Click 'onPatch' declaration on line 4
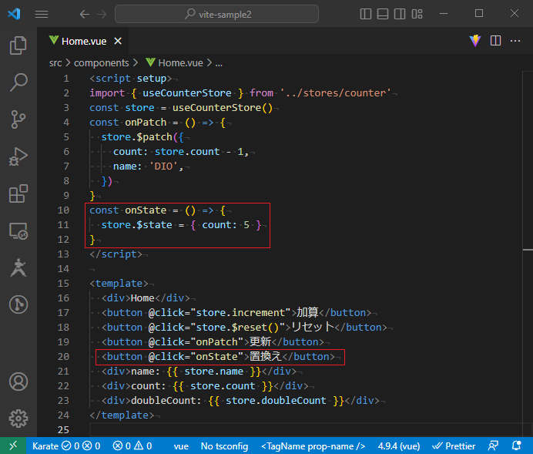 tap(146, 123)
